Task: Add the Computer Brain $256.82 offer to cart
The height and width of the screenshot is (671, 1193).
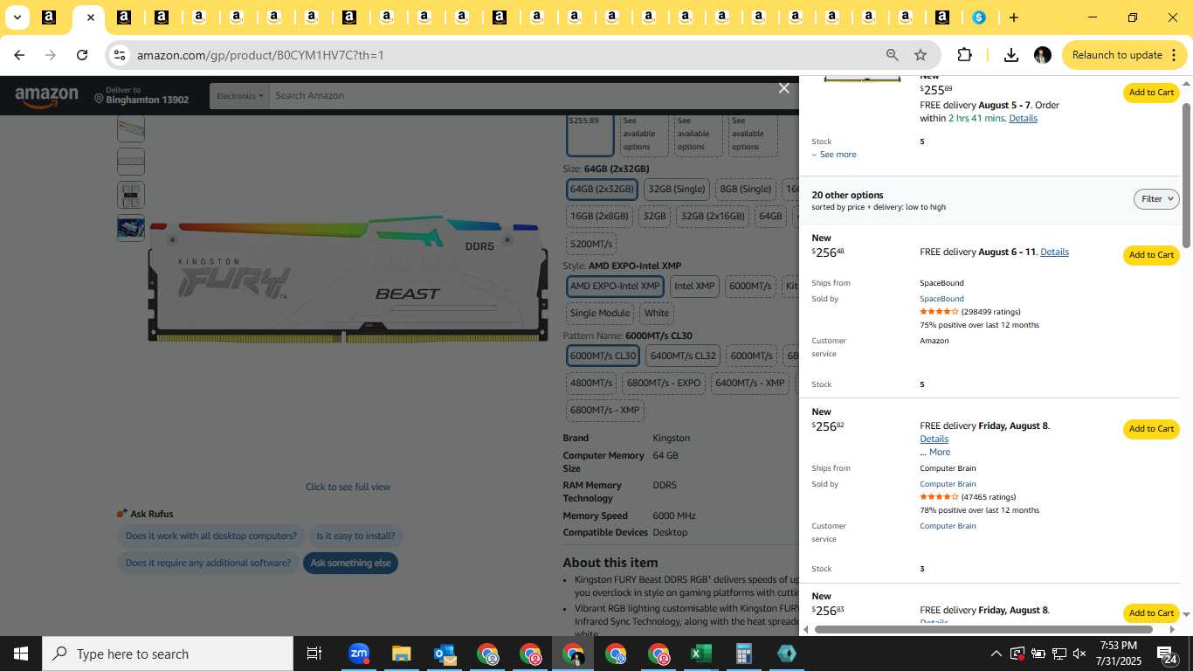Action: click(1151, 429)
